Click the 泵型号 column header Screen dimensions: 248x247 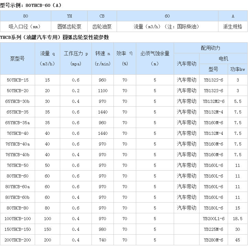click(18, 58)
